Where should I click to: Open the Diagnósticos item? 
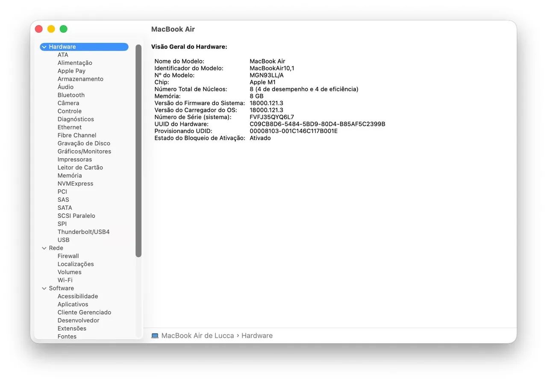76,119
